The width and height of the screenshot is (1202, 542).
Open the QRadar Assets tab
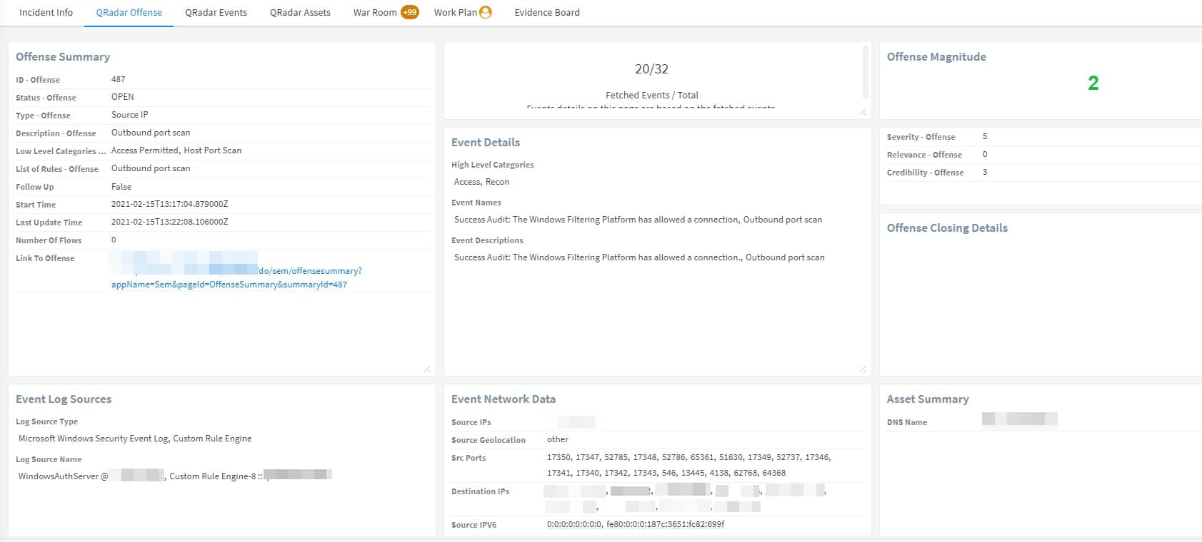[300, 12]
